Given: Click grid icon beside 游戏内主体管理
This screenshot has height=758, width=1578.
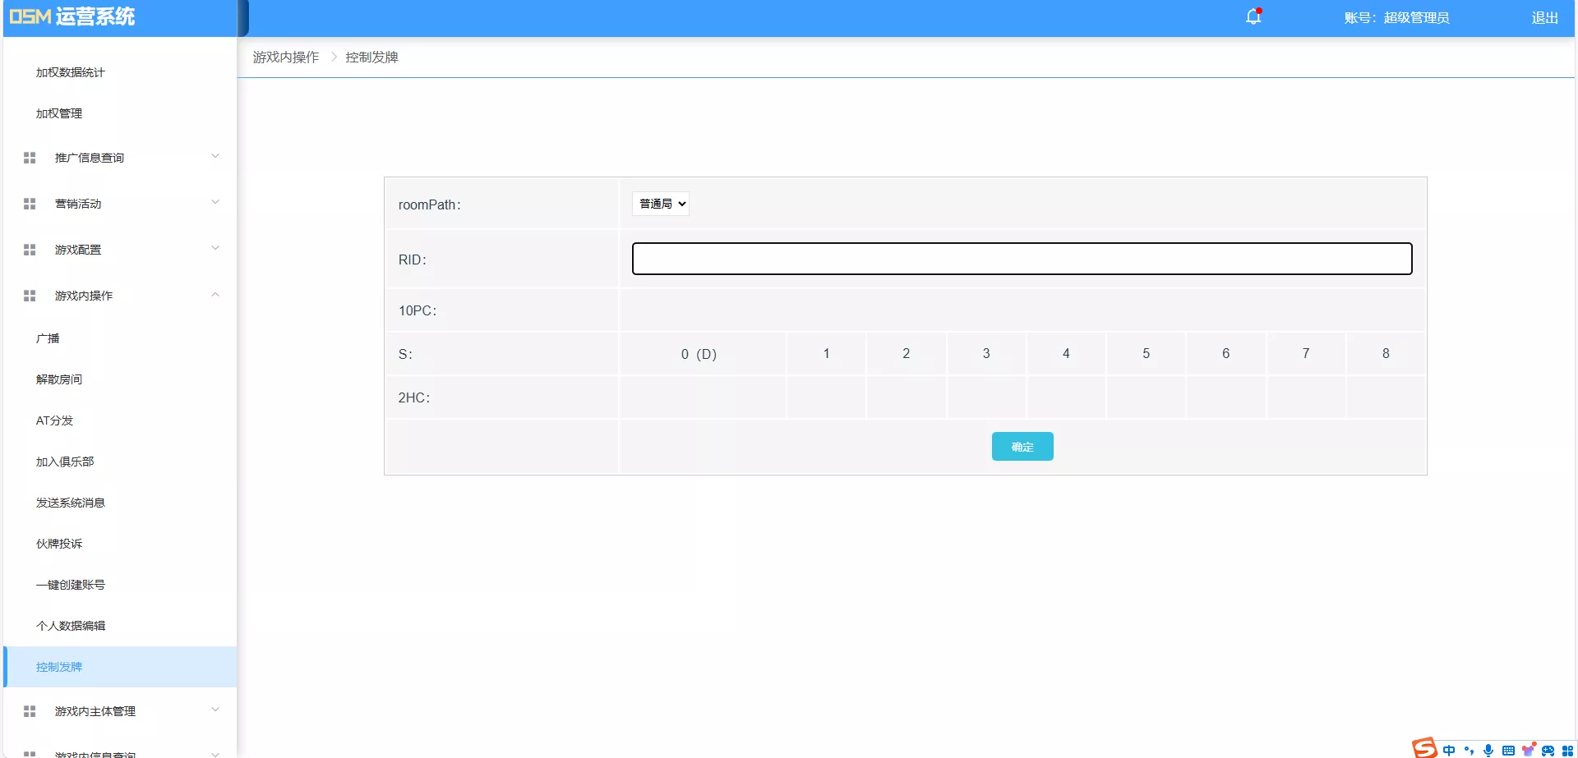Looking at the screenshot, I should (30, 711).
